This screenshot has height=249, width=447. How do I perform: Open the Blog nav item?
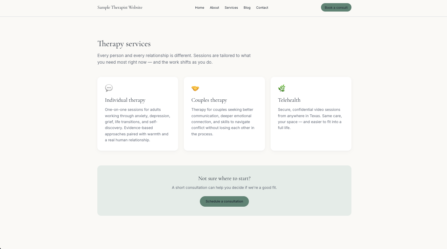tap(247, 8)
